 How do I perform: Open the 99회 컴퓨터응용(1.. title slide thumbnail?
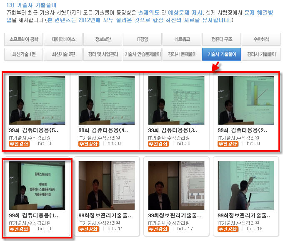point(37,185)
